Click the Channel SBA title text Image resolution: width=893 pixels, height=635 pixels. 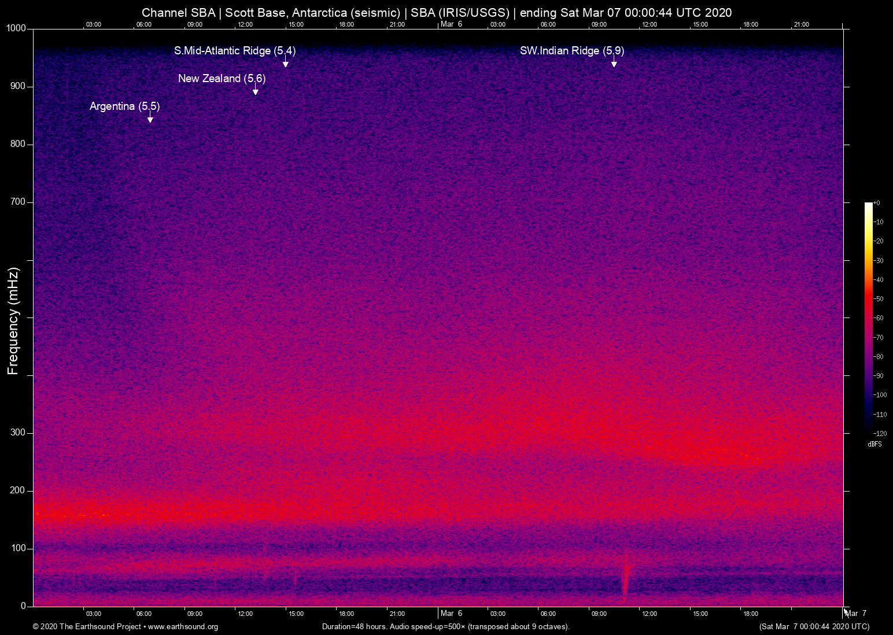click(178, 12)
